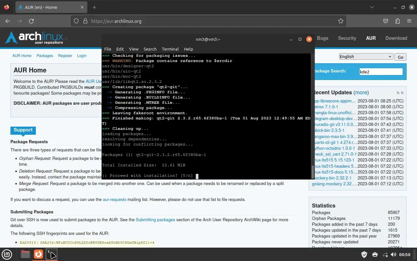Open the list all tabs chevron
417x261 pixels.
point(372,7)
